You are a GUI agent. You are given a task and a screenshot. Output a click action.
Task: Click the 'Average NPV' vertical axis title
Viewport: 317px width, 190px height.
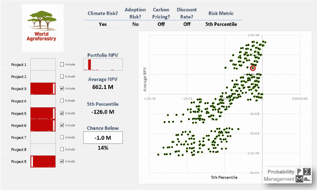145,80
